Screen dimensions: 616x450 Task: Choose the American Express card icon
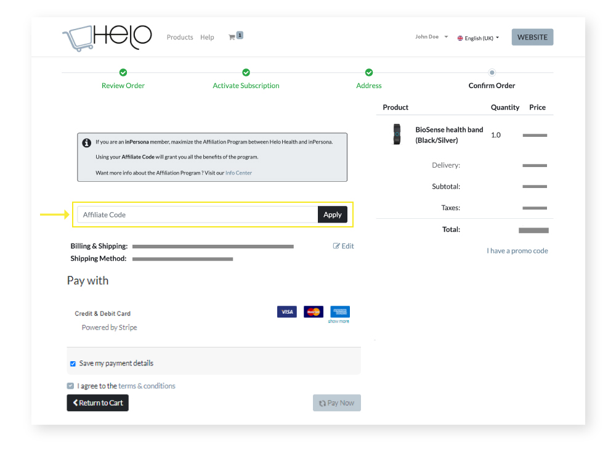(x=339, y=311)
